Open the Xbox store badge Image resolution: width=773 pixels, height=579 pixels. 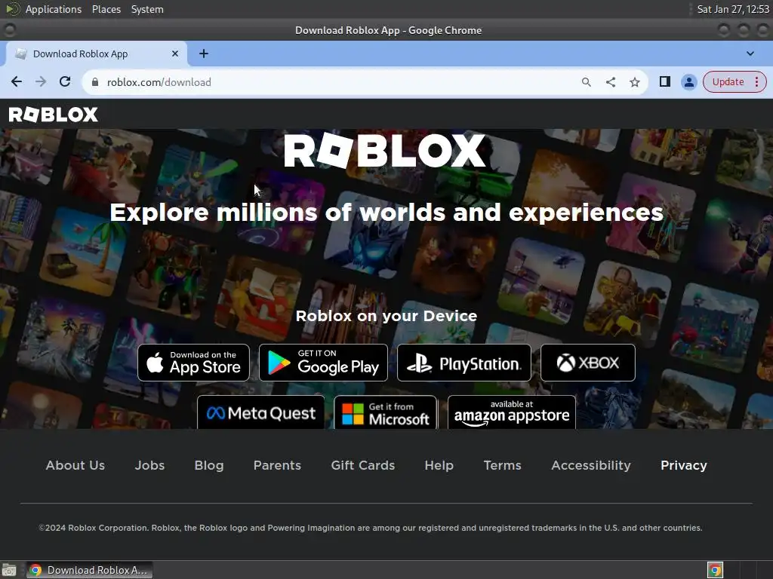(588, 363)
